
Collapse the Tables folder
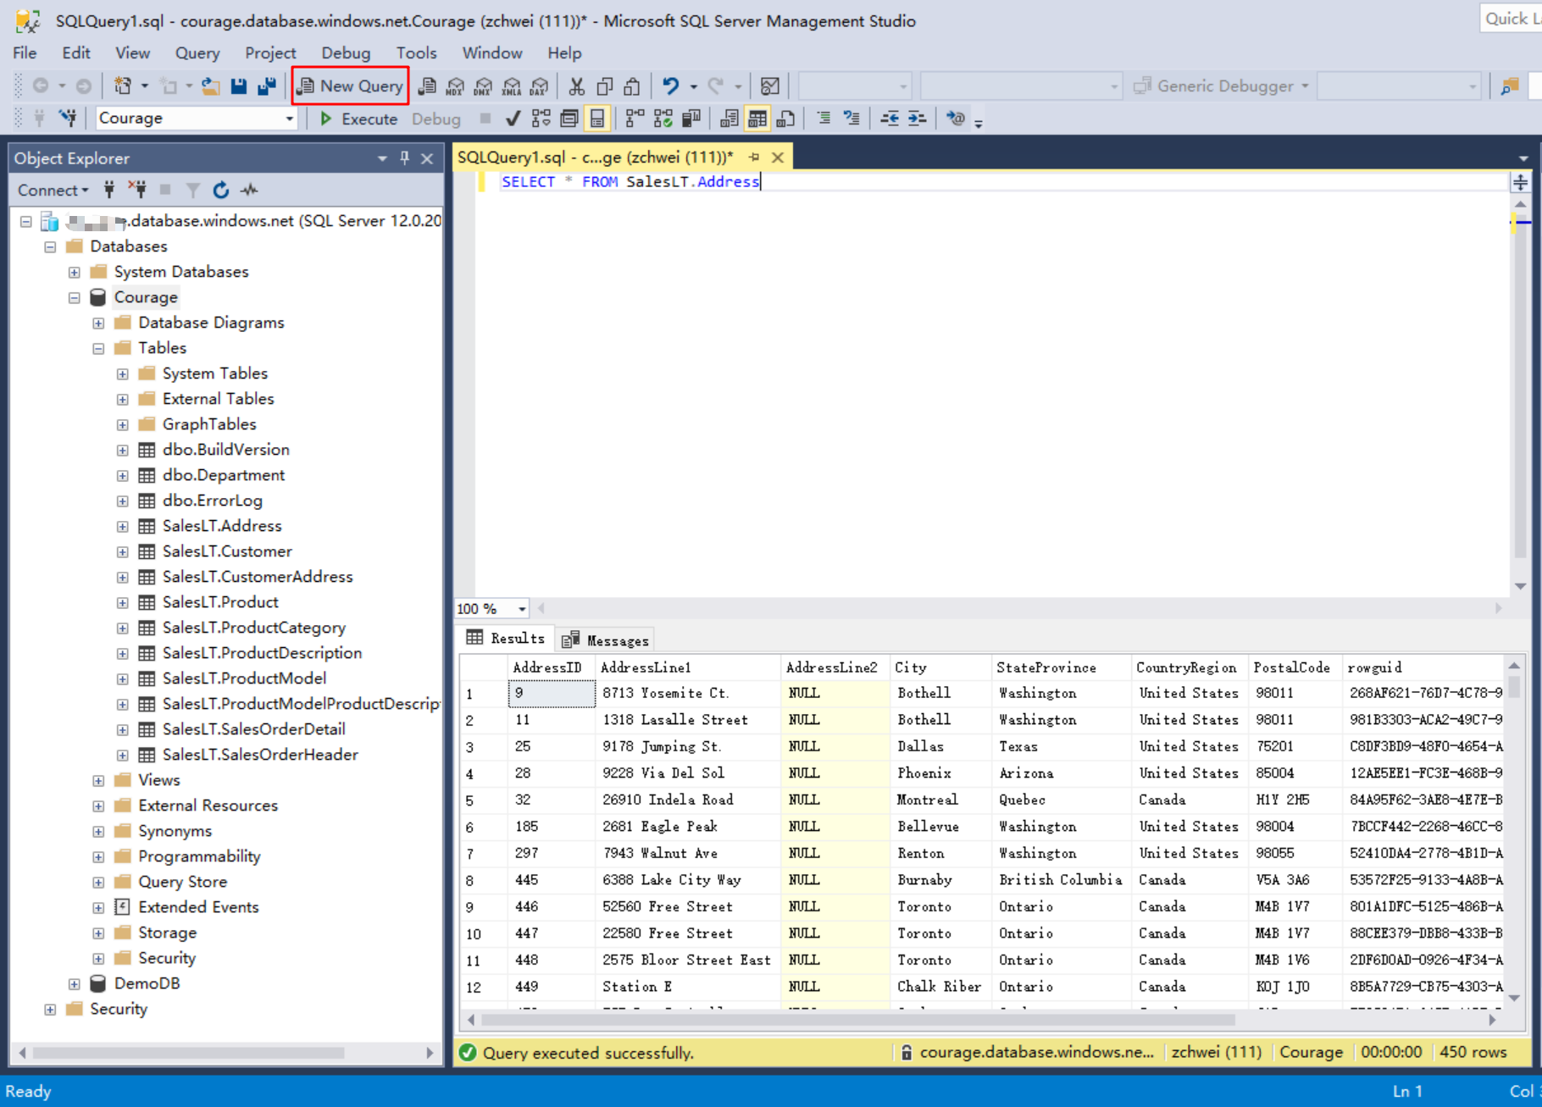coord(98,348)
